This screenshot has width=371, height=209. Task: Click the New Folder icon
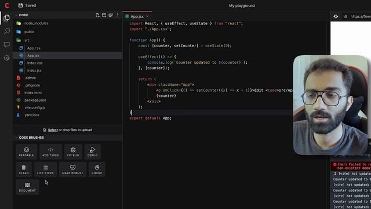pyautogui.click(x=104, y=15)
